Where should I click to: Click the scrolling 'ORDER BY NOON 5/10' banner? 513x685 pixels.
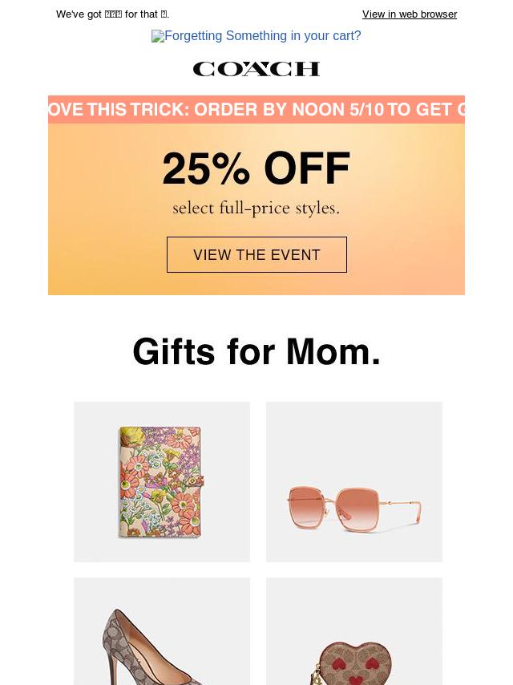pyautogui.click(x=256, y=110)
